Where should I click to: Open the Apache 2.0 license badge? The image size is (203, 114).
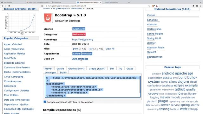coord(79,29)
